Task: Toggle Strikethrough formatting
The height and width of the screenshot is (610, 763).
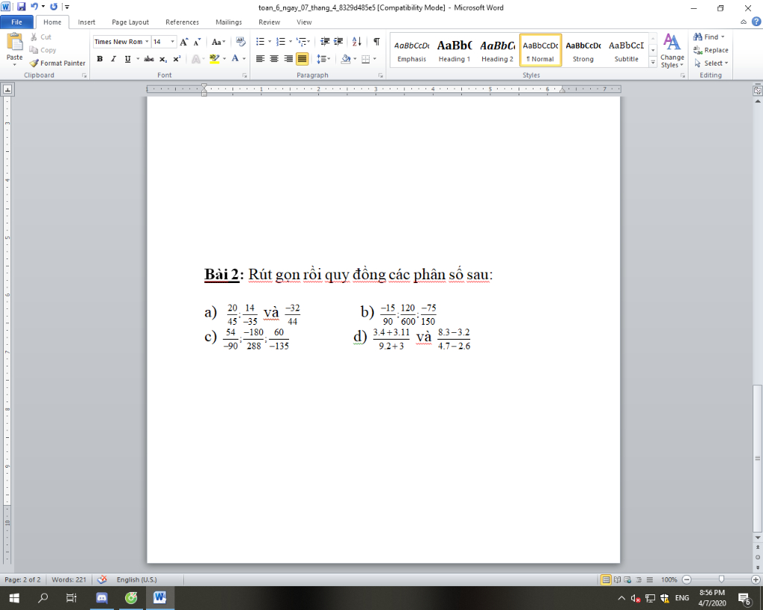Action: [x=149, y=59]
